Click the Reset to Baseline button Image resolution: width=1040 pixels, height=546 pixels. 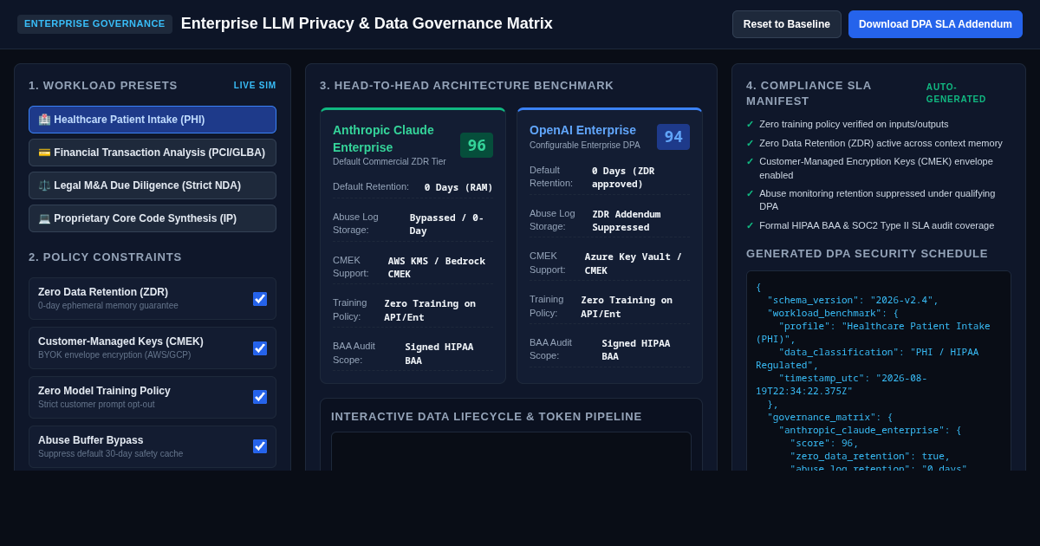point(787,24)
